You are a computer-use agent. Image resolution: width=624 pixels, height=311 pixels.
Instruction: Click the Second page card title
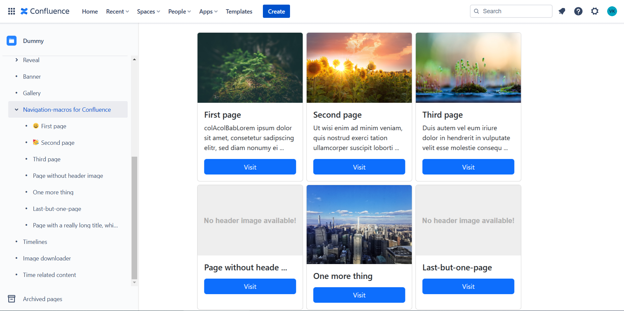coord(337,115)
